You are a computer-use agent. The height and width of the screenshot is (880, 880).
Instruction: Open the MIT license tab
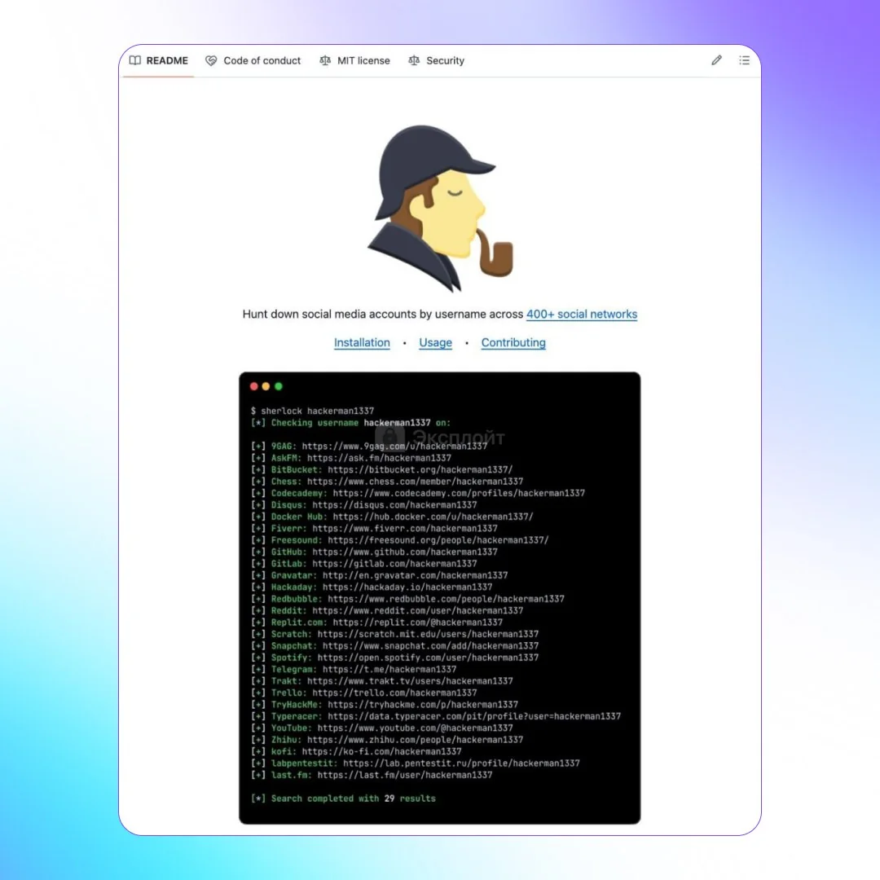point(363,60)
